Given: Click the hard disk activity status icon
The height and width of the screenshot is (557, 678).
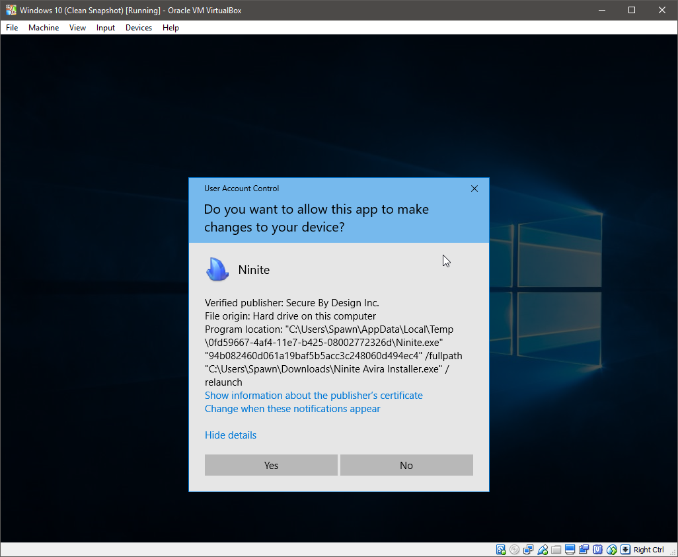Looking at the screenshot, I should click(x=501, y=550).
